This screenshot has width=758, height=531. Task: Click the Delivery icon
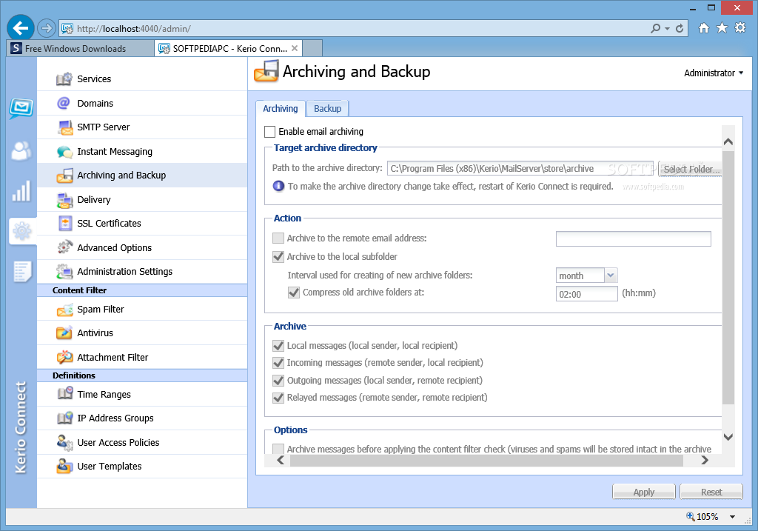(x=65, y=200)
